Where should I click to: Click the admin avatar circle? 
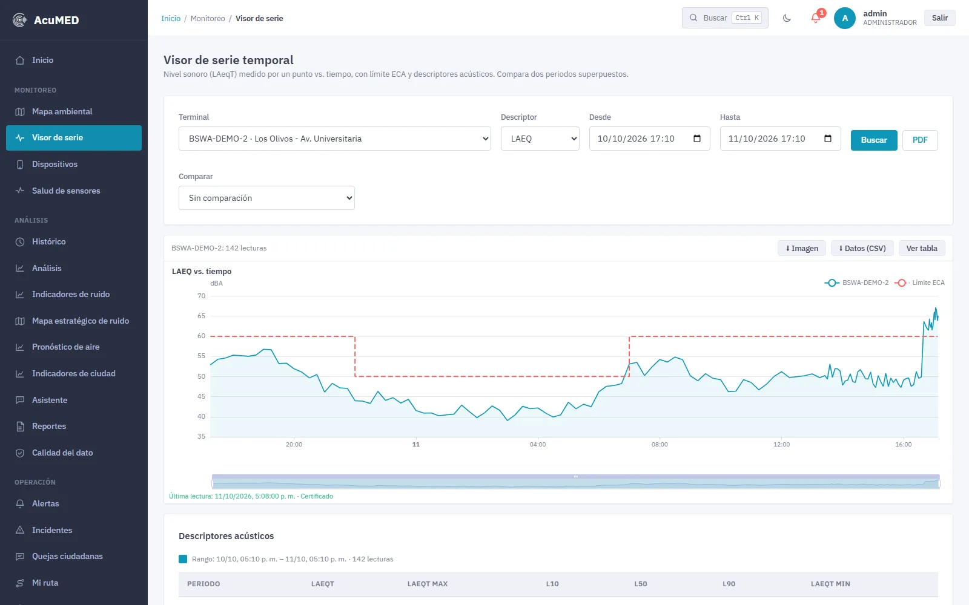pyautogui.click(x=845, y=18)
